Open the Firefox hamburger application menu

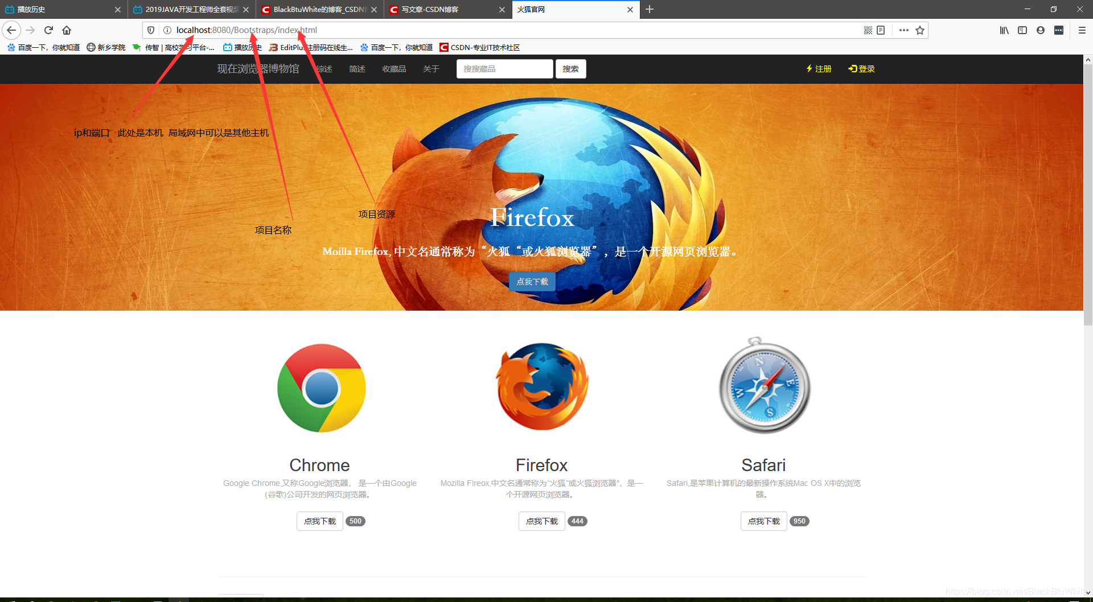[x=1082, y=30]
